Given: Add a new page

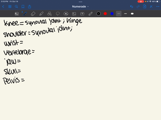Looking at the screenshot, I should pos(145,7).
